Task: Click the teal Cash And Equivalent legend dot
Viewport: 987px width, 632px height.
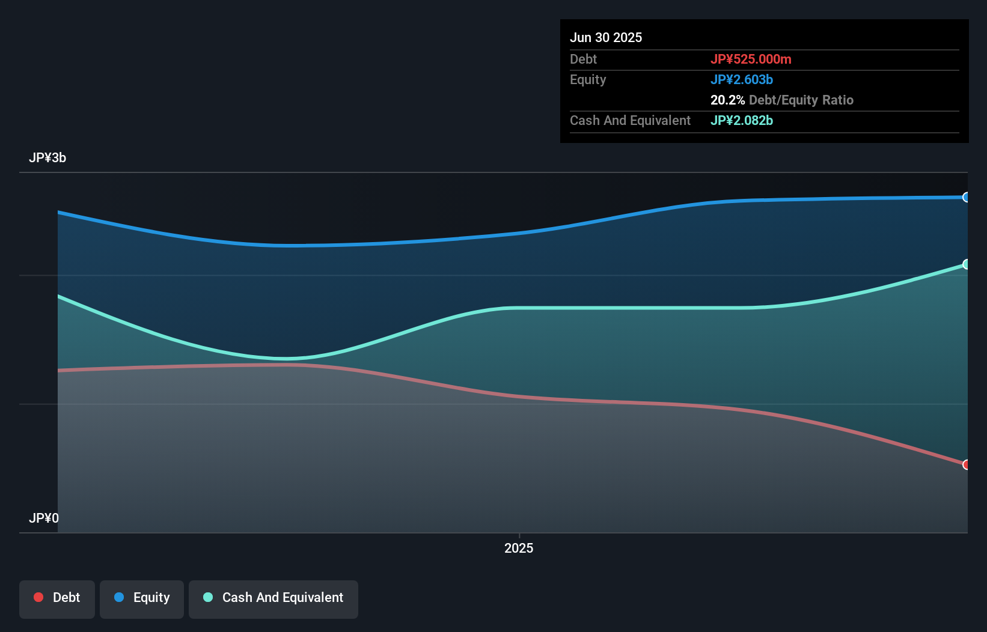Action: (x=207, y=597)
